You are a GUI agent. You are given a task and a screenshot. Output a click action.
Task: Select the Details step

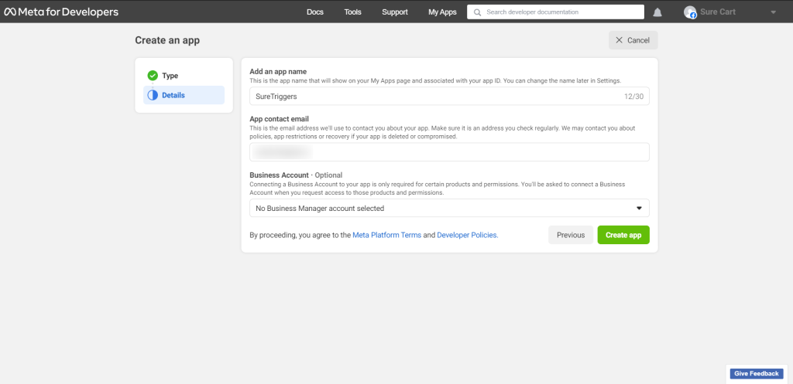point(184,95)
